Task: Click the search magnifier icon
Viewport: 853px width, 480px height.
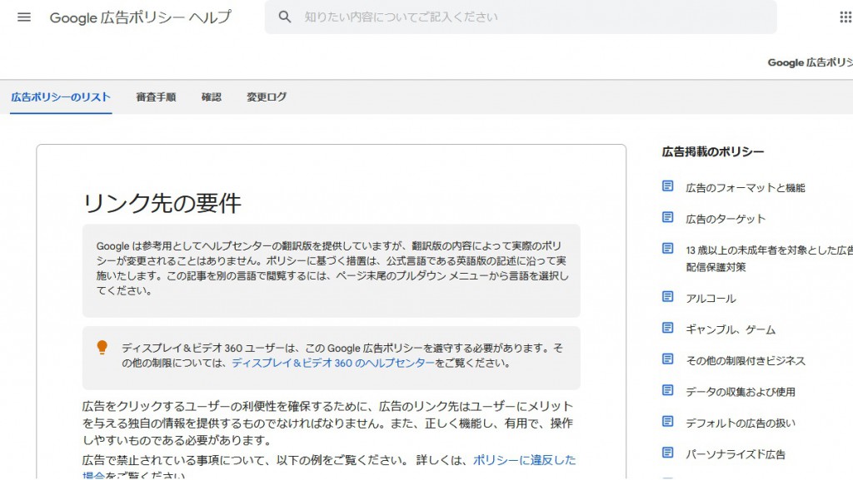Action: coord(285,17)
